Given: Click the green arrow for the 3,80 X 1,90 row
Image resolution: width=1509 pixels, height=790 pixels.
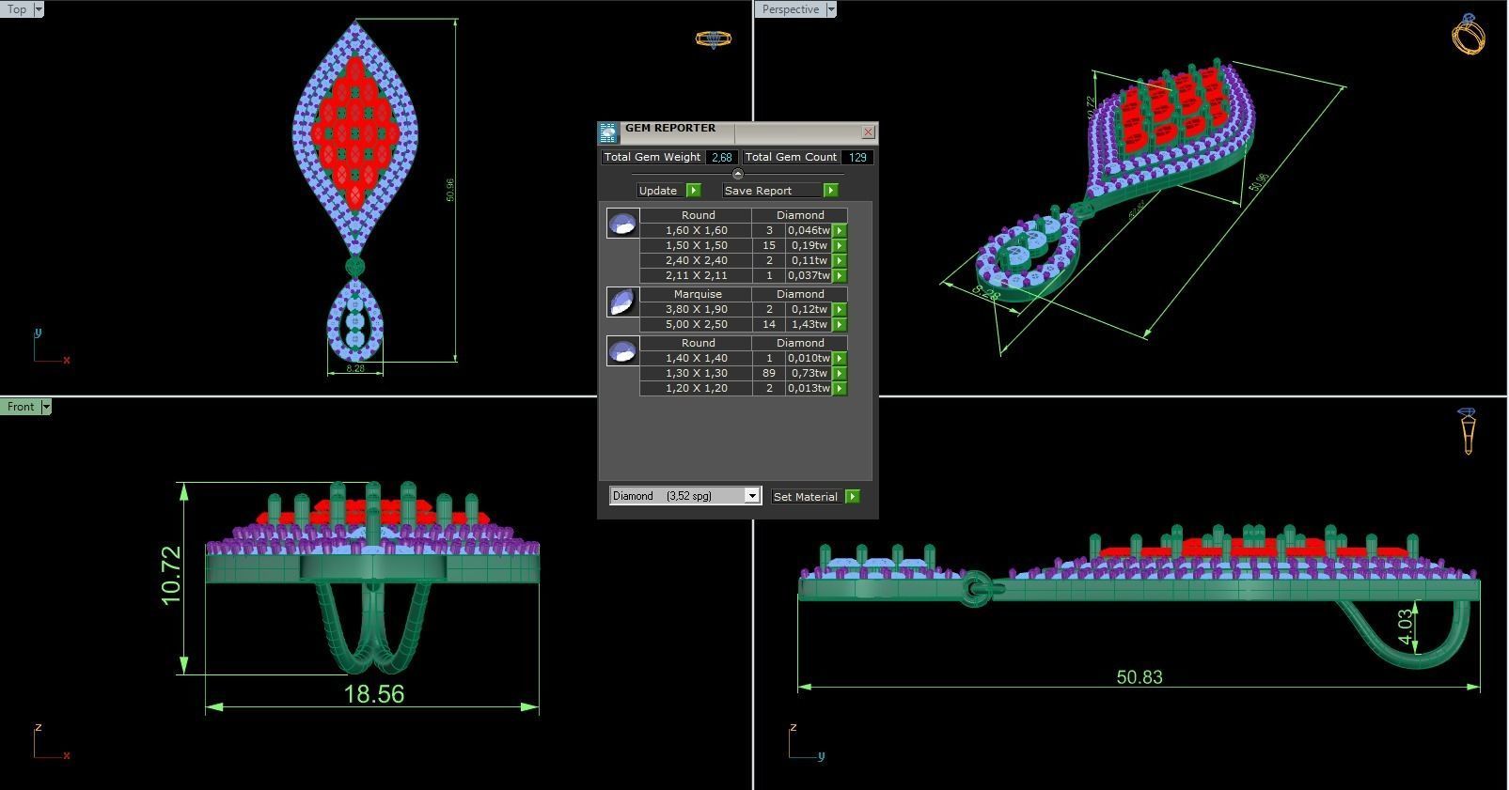Looking at the screenshot, I should 840,309.
